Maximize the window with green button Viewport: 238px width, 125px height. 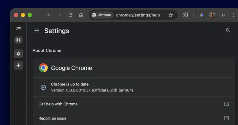pos(30,15)
